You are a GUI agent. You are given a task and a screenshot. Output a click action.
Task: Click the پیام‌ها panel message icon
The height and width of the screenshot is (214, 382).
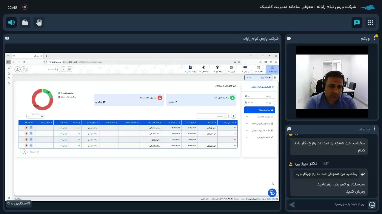[x=289, y=129]
